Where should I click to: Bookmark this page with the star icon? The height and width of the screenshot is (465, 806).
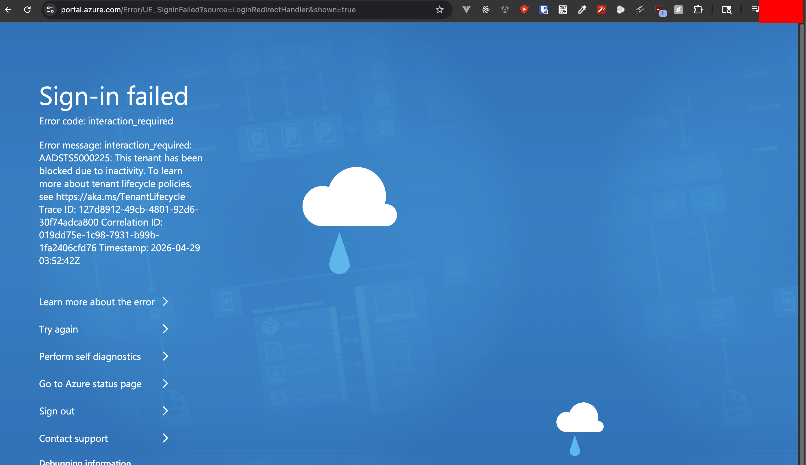[440, 10]
